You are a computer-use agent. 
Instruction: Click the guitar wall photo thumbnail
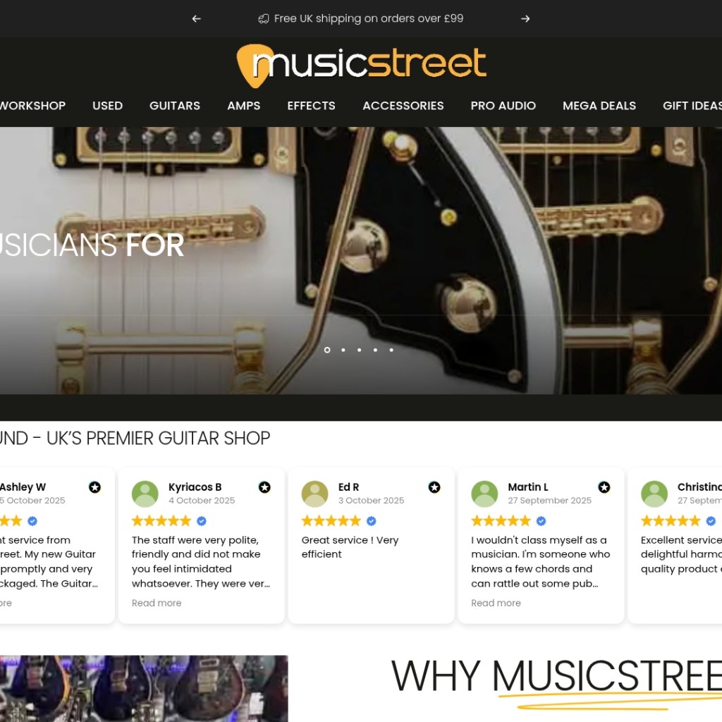click(x=144, y=689)
